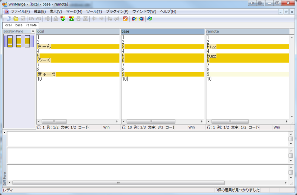Click the grayed Next Difference down-arrow icon
Viewport: 297px width, 195px height.
(x=56, y=19)
